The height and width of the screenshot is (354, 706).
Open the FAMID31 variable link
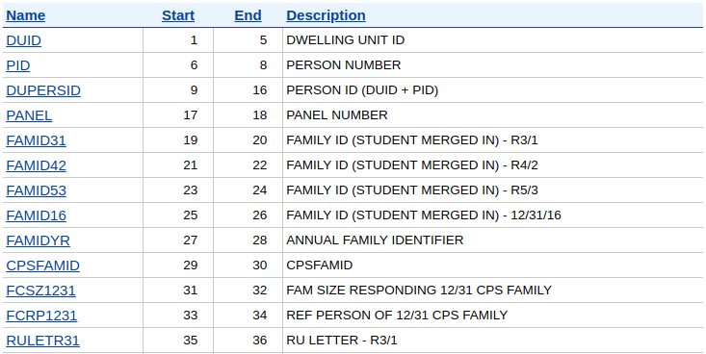[x=36, y=140]
